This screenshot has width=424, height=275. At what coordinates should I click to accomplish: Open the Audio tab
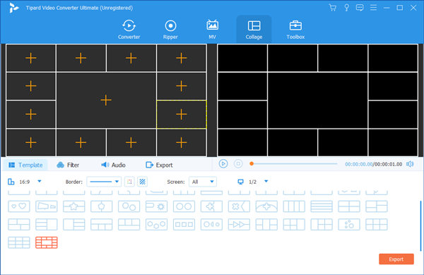(x=113, y=165)
